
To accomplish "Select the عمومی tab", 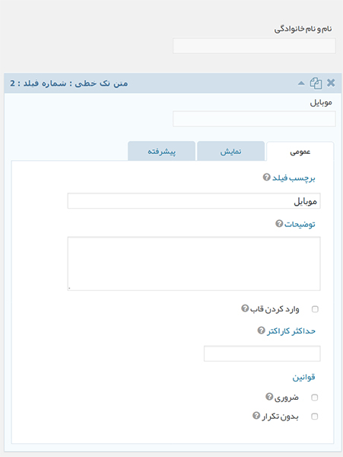I will (300, 152).
